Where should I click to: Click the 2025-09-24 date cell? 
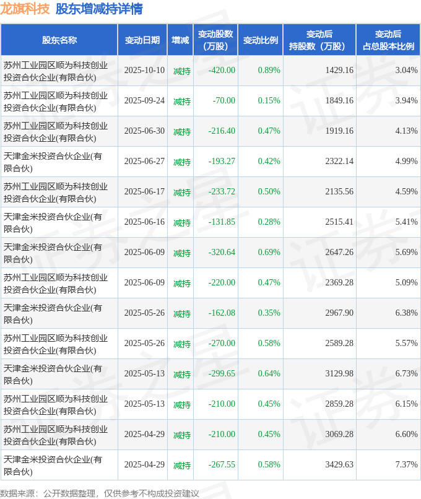(x=144, y=100)
